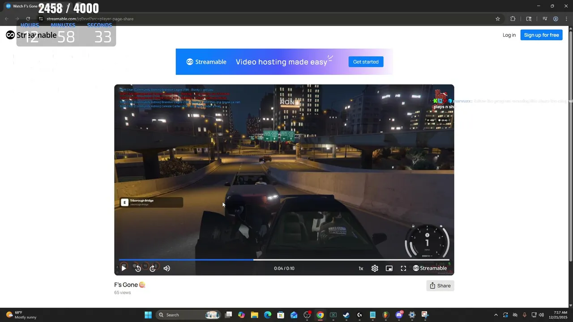This screenshot has height=322, width=573.
Task: Open Microsoft Store from the taskbar
Action: coord(281,315)
